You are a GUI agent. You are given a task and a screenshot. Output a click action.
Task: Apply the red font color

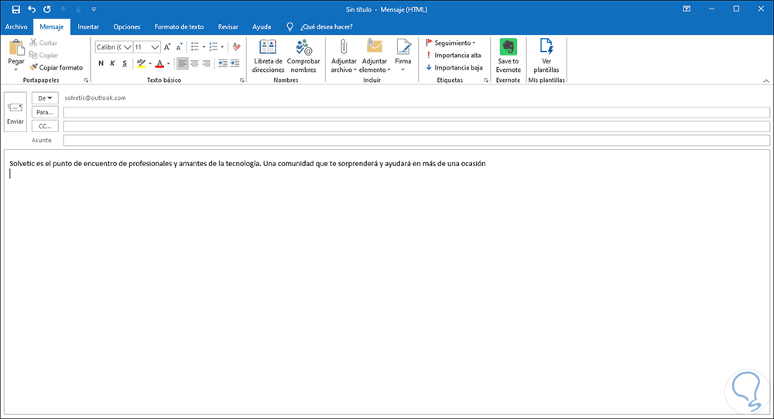click(159, 63)
